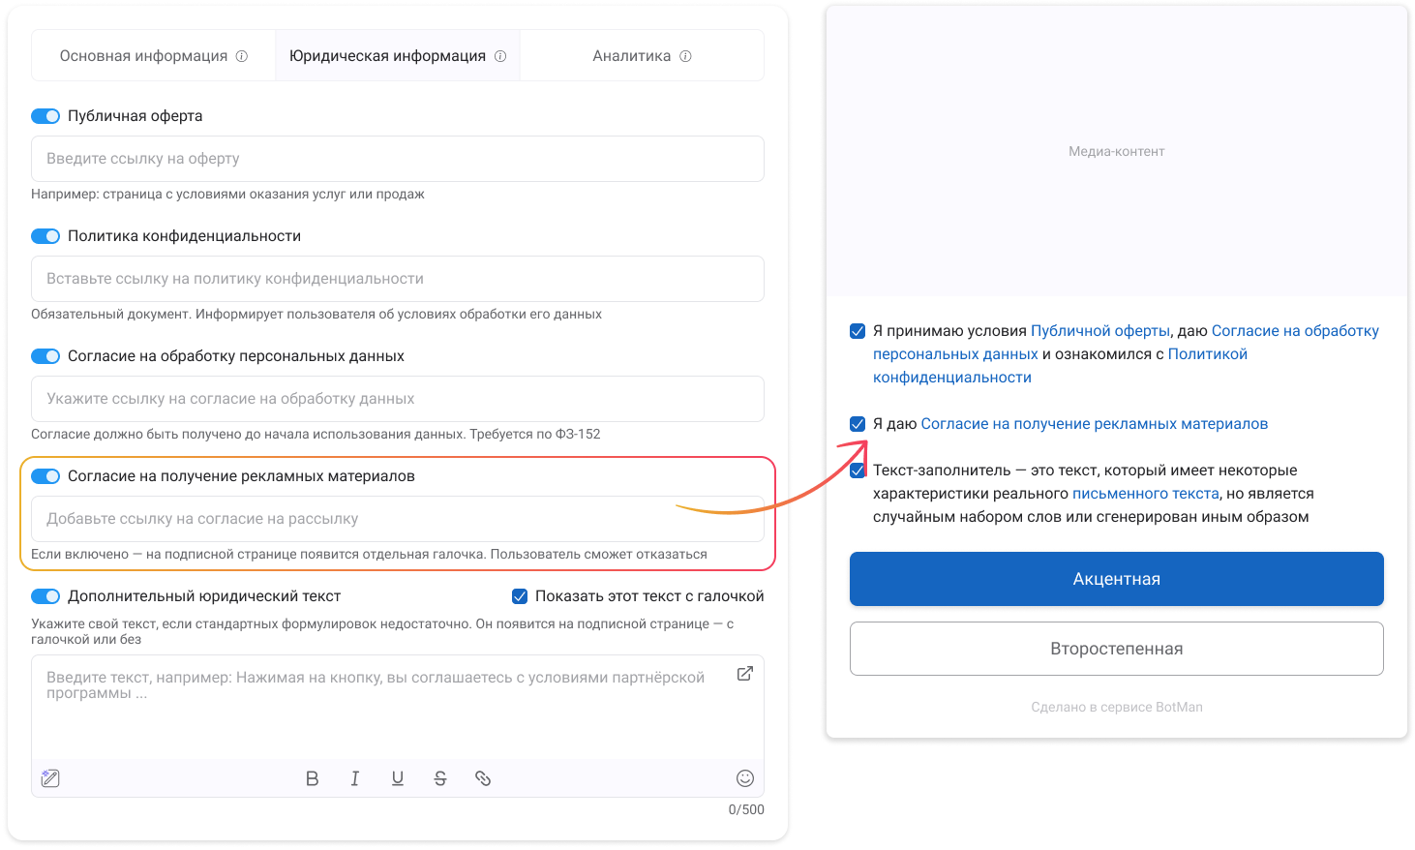The height and width of the screenshot is (850, 1415).
Task: Open the Аналитика tab
Action: 642,56
